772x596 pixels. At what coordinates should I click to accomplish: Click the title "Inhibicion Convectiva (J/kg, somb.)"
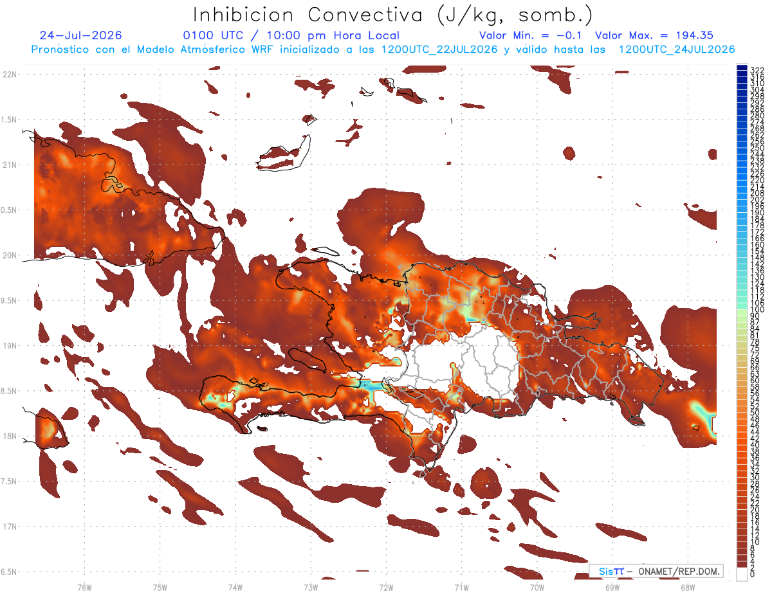pyautogui.click(x=392, y=15)
